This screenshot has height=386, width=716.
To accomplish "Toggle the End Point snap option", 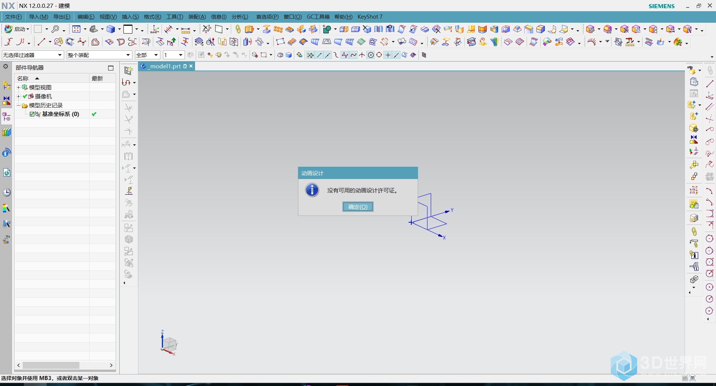I will pyautogui.click(x=319, y=55).
